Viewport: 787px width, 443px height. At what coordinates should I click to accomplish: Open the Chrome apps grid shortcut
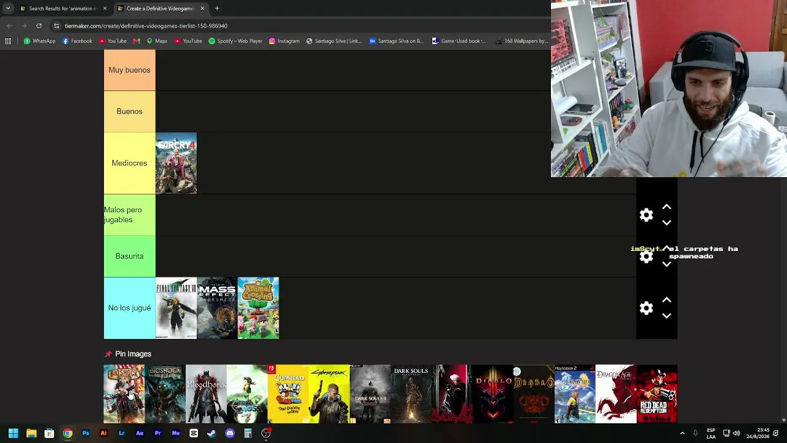point(8,41)
